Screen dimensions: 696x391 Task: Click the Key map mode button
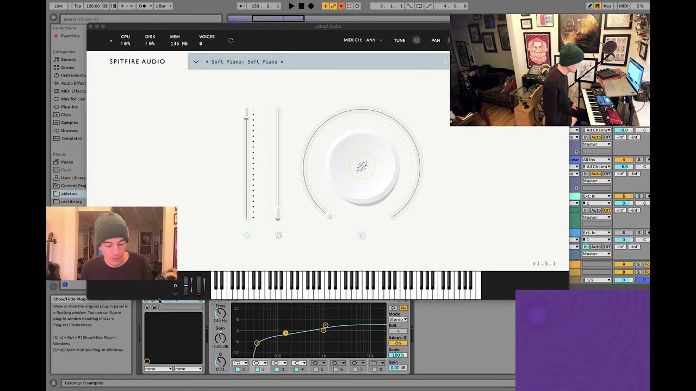[607, 6]
